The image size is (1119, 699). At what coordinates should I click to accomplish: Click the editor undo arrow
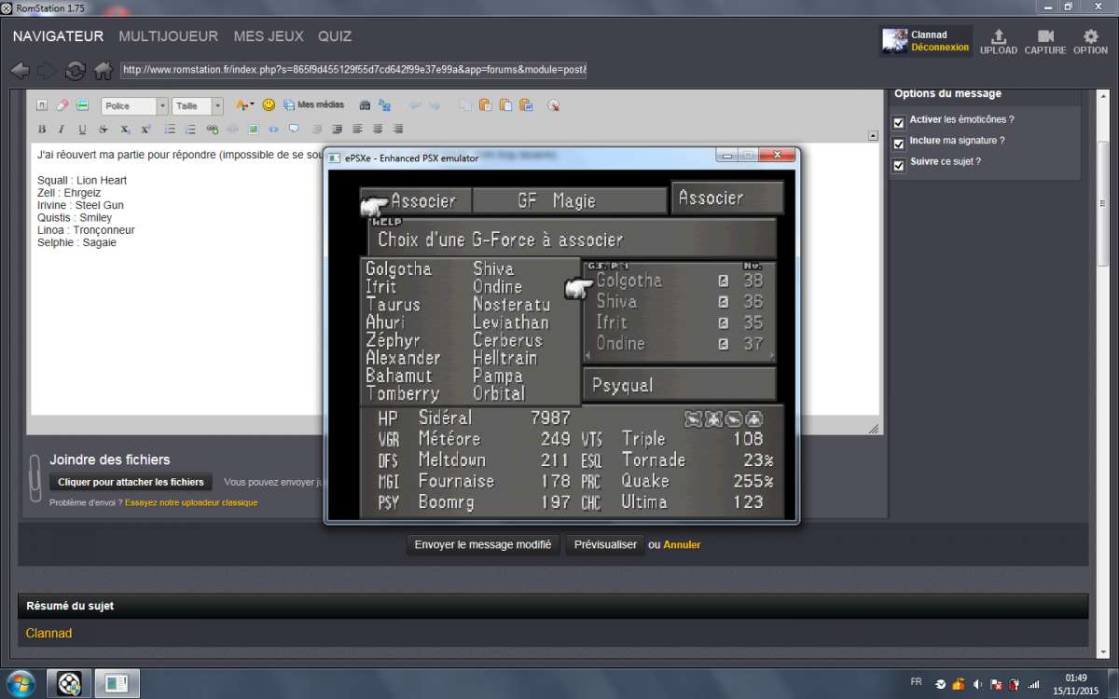tap(415, 105)
